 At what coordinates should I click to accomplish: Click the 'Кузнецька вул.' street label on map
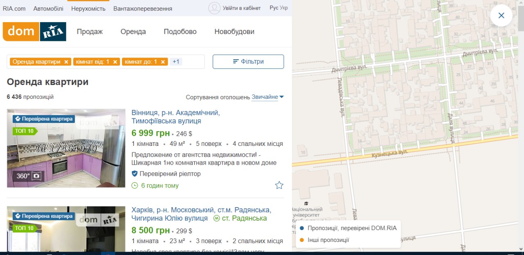[390, 153]
